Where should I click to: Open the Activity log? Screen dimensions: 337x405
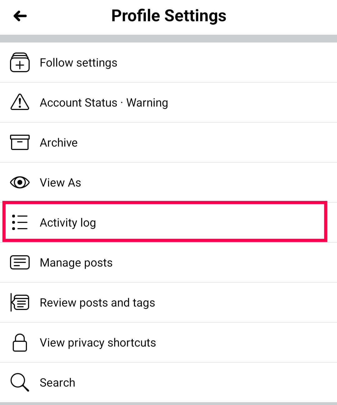pyautogui.click(x=68, y=223)
